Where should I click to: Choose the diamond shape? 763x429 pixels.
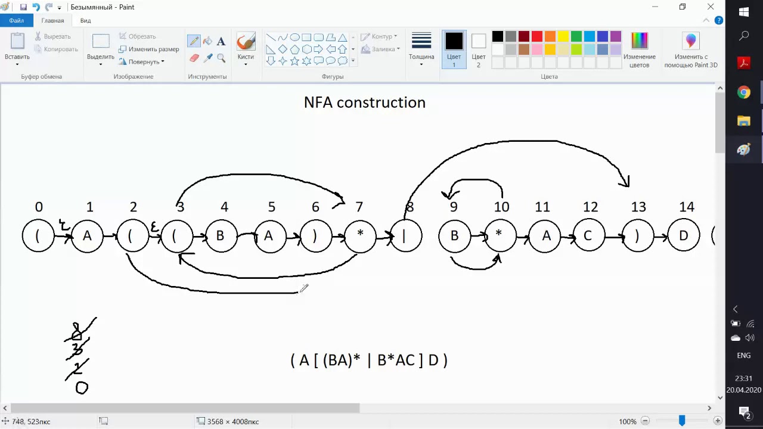pos(283,49)
